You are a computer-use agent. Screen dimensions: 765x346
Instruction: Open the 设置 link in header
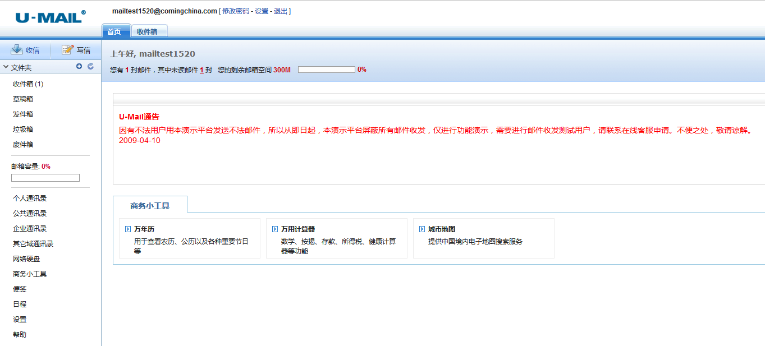[262, 11]
